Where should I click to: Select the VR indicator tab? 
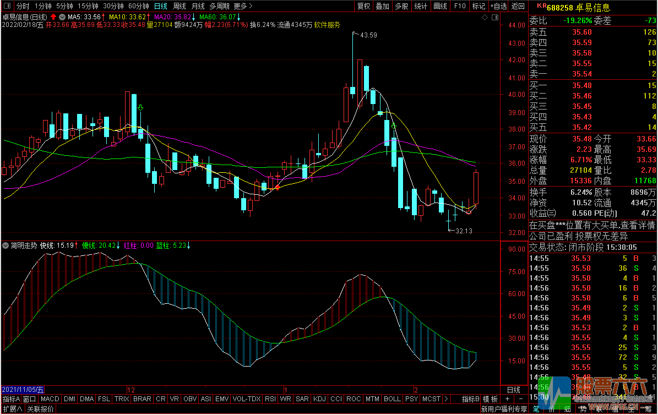point(175,399)
